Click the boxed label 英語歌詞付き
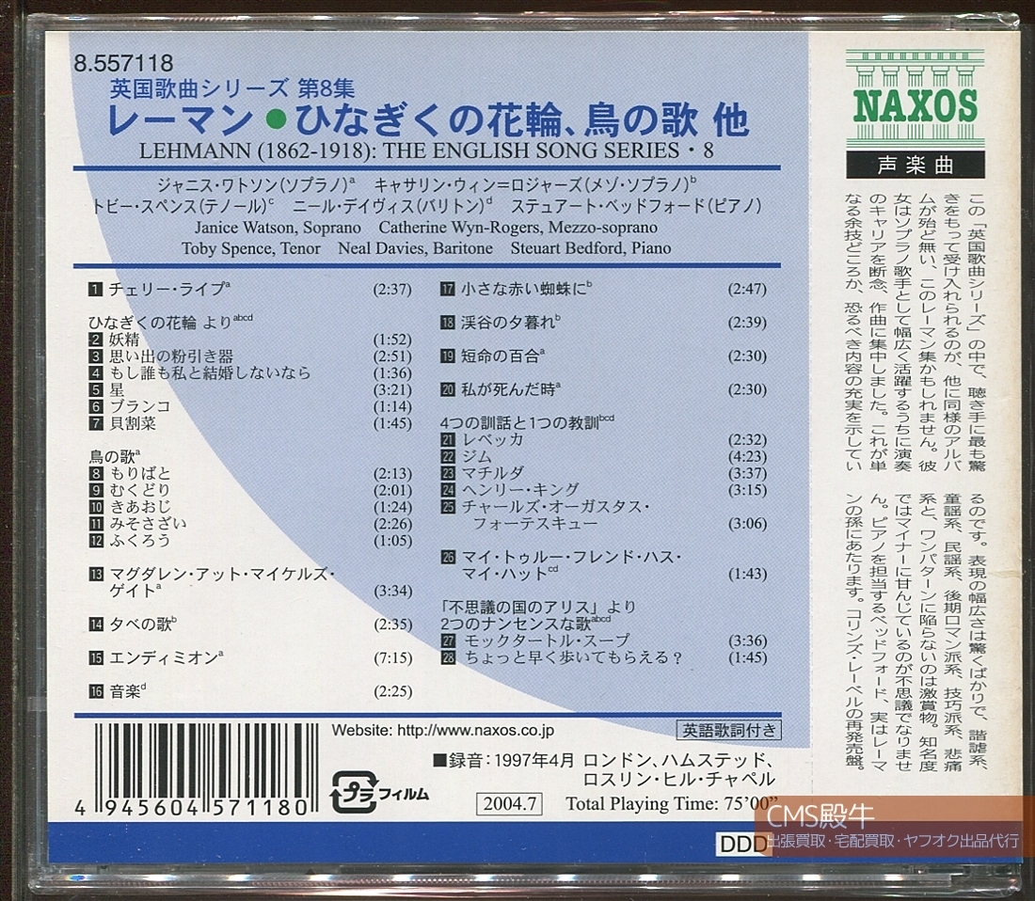Image resolution: width=1035 pixels, height=901 pixels. tap(729, 730)
